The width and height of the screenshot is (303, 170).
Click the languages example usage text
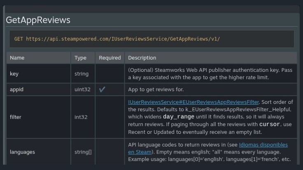click(209, 159)
